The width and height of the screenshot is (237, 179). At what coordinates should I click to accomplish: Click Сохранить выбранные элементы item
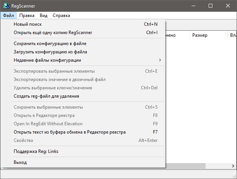click(83, 107)
